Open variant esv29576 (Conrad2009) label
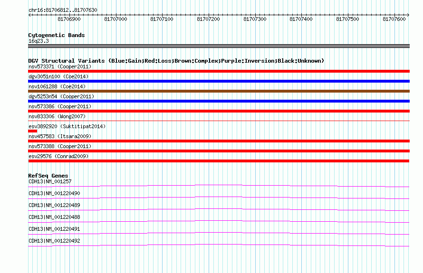423x273 pixels. (58, 156)
